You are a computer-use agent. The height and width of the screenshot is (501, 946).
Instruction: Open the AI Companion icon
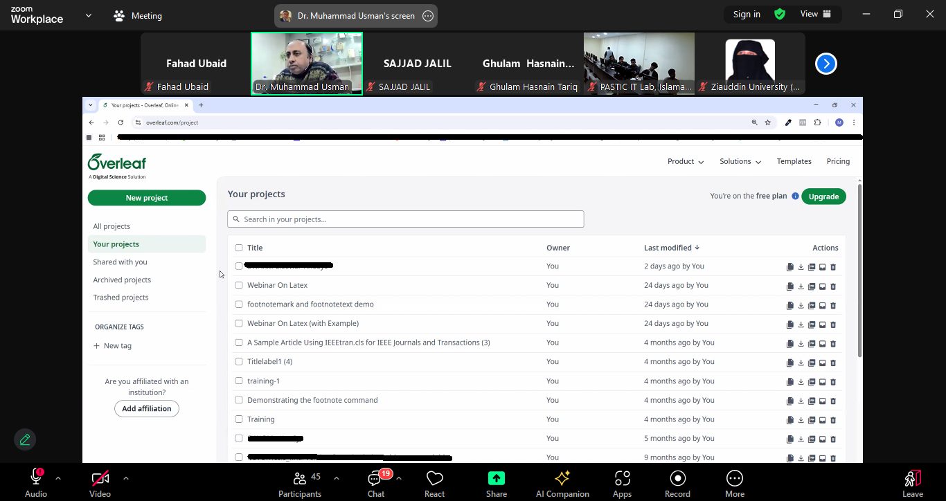tap(562, 479)
